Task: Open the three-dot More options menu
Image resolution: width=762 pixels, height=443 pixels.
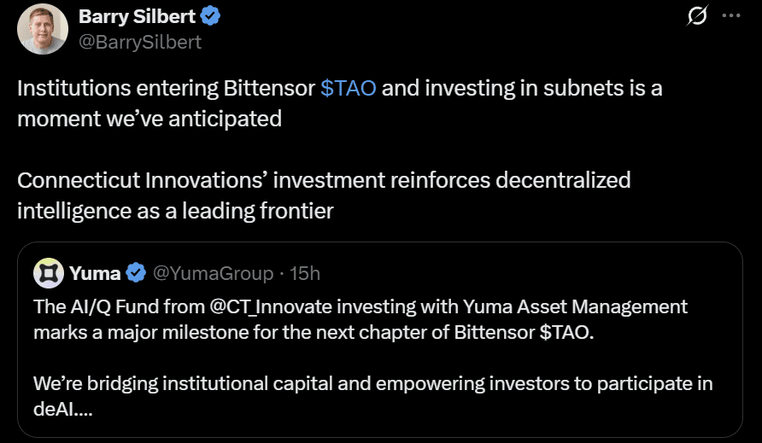Action: click(731, 16)
